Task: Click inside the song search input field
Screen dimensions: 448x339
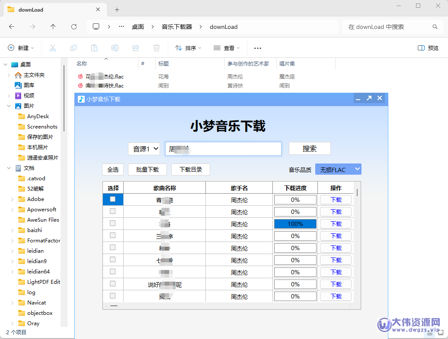Action: (x=223, y=148)
